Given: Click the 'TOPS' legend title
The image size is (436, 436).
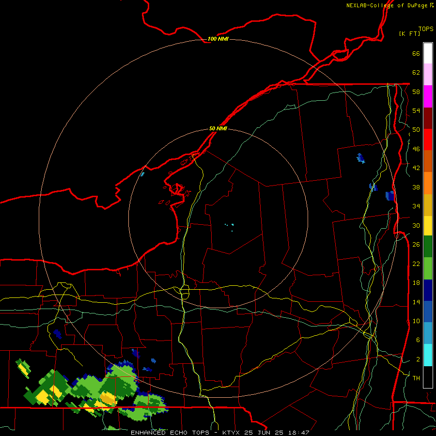Looking at the screenshot, I should point(426,29).
